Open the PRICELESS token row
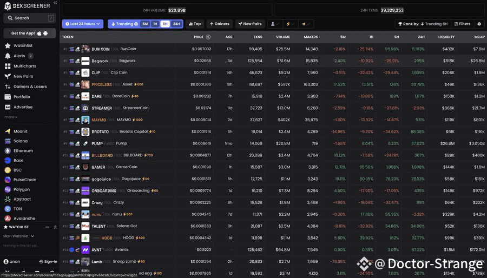 click(273, 84)
